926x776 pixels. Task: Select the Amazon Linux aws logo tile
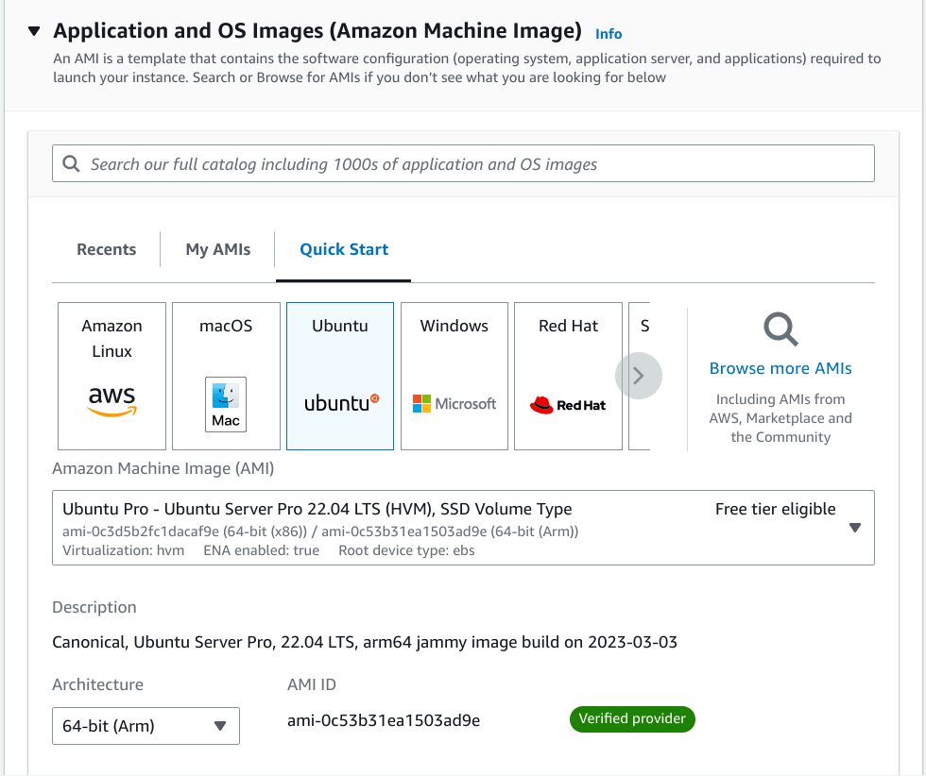(111, 376)
